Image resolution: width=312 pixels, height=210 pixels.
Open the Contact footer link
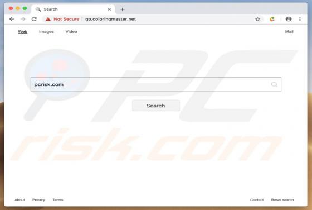click(x=257, y=199)
